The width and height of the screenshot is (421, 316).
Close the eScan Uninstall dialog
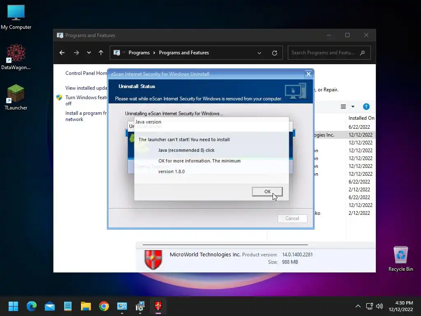tap(308, 74)
